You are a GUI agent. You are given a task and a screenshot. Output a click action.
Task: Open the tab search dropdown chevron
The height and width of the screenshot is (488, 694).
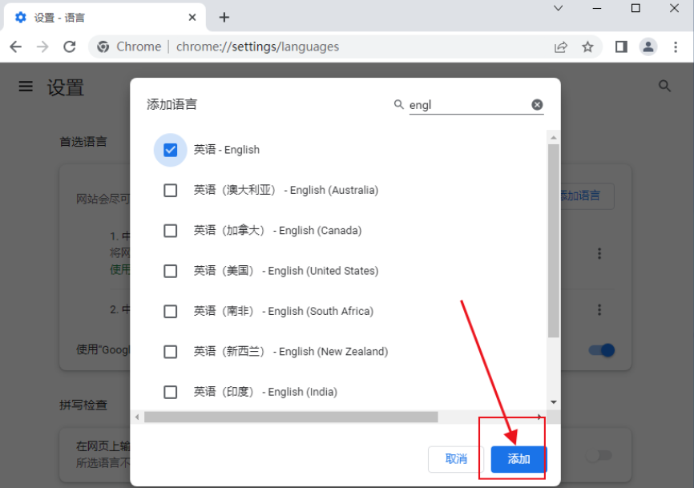[559, 8]
